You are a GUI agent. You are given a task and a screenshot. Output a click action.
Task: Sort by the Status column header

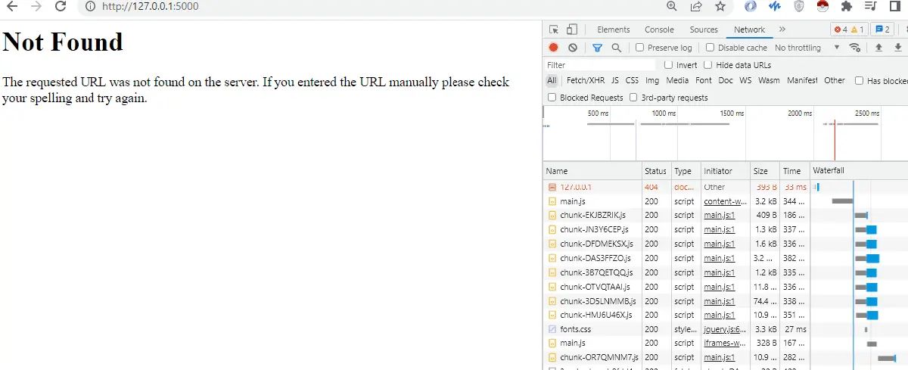tap(656, 171)
